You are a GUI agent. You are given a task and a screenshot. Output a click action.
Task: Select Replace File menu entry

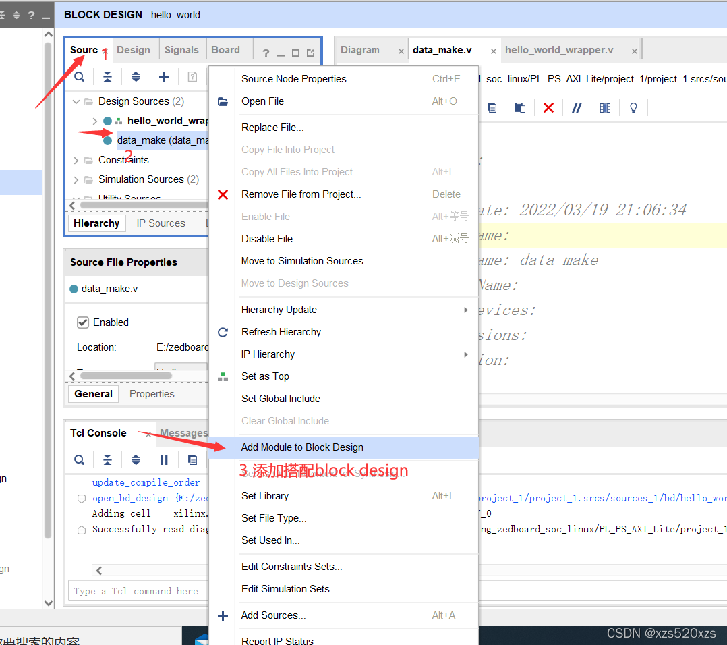point(343,128)
